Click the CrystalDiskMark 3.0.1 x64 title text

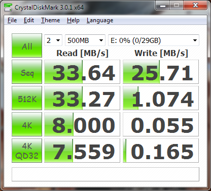click(49, 8)
